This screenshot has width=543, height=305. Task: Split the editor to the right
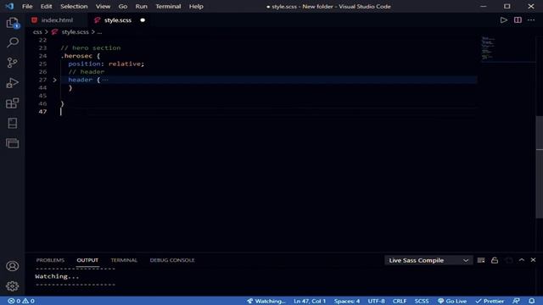tap(518, 20)
